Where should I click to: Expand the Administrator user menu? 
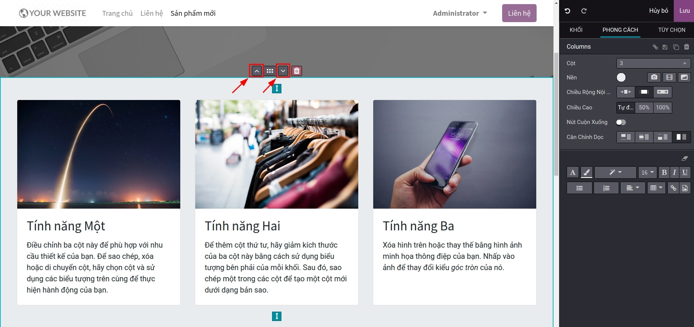pos(460,13)
